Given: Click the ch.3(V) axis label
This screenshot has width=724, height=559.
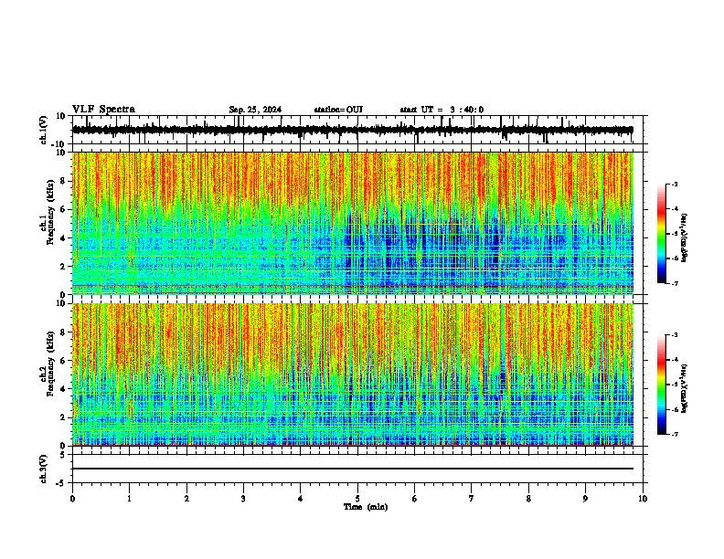Looking at the screenshot, I should pos(43,469).
